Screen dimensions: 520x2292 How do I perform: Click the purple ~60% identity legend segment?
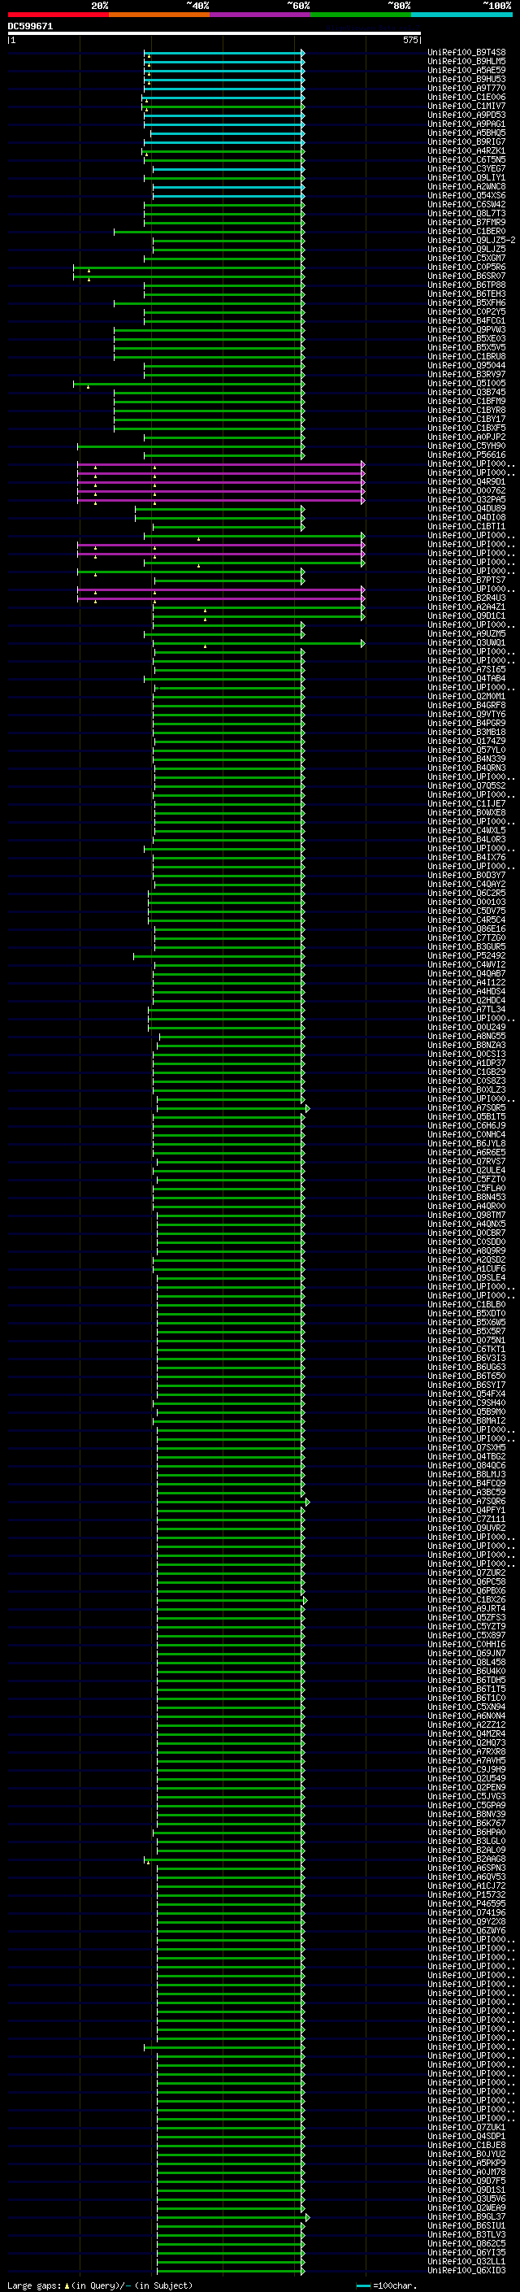(261, 15)
